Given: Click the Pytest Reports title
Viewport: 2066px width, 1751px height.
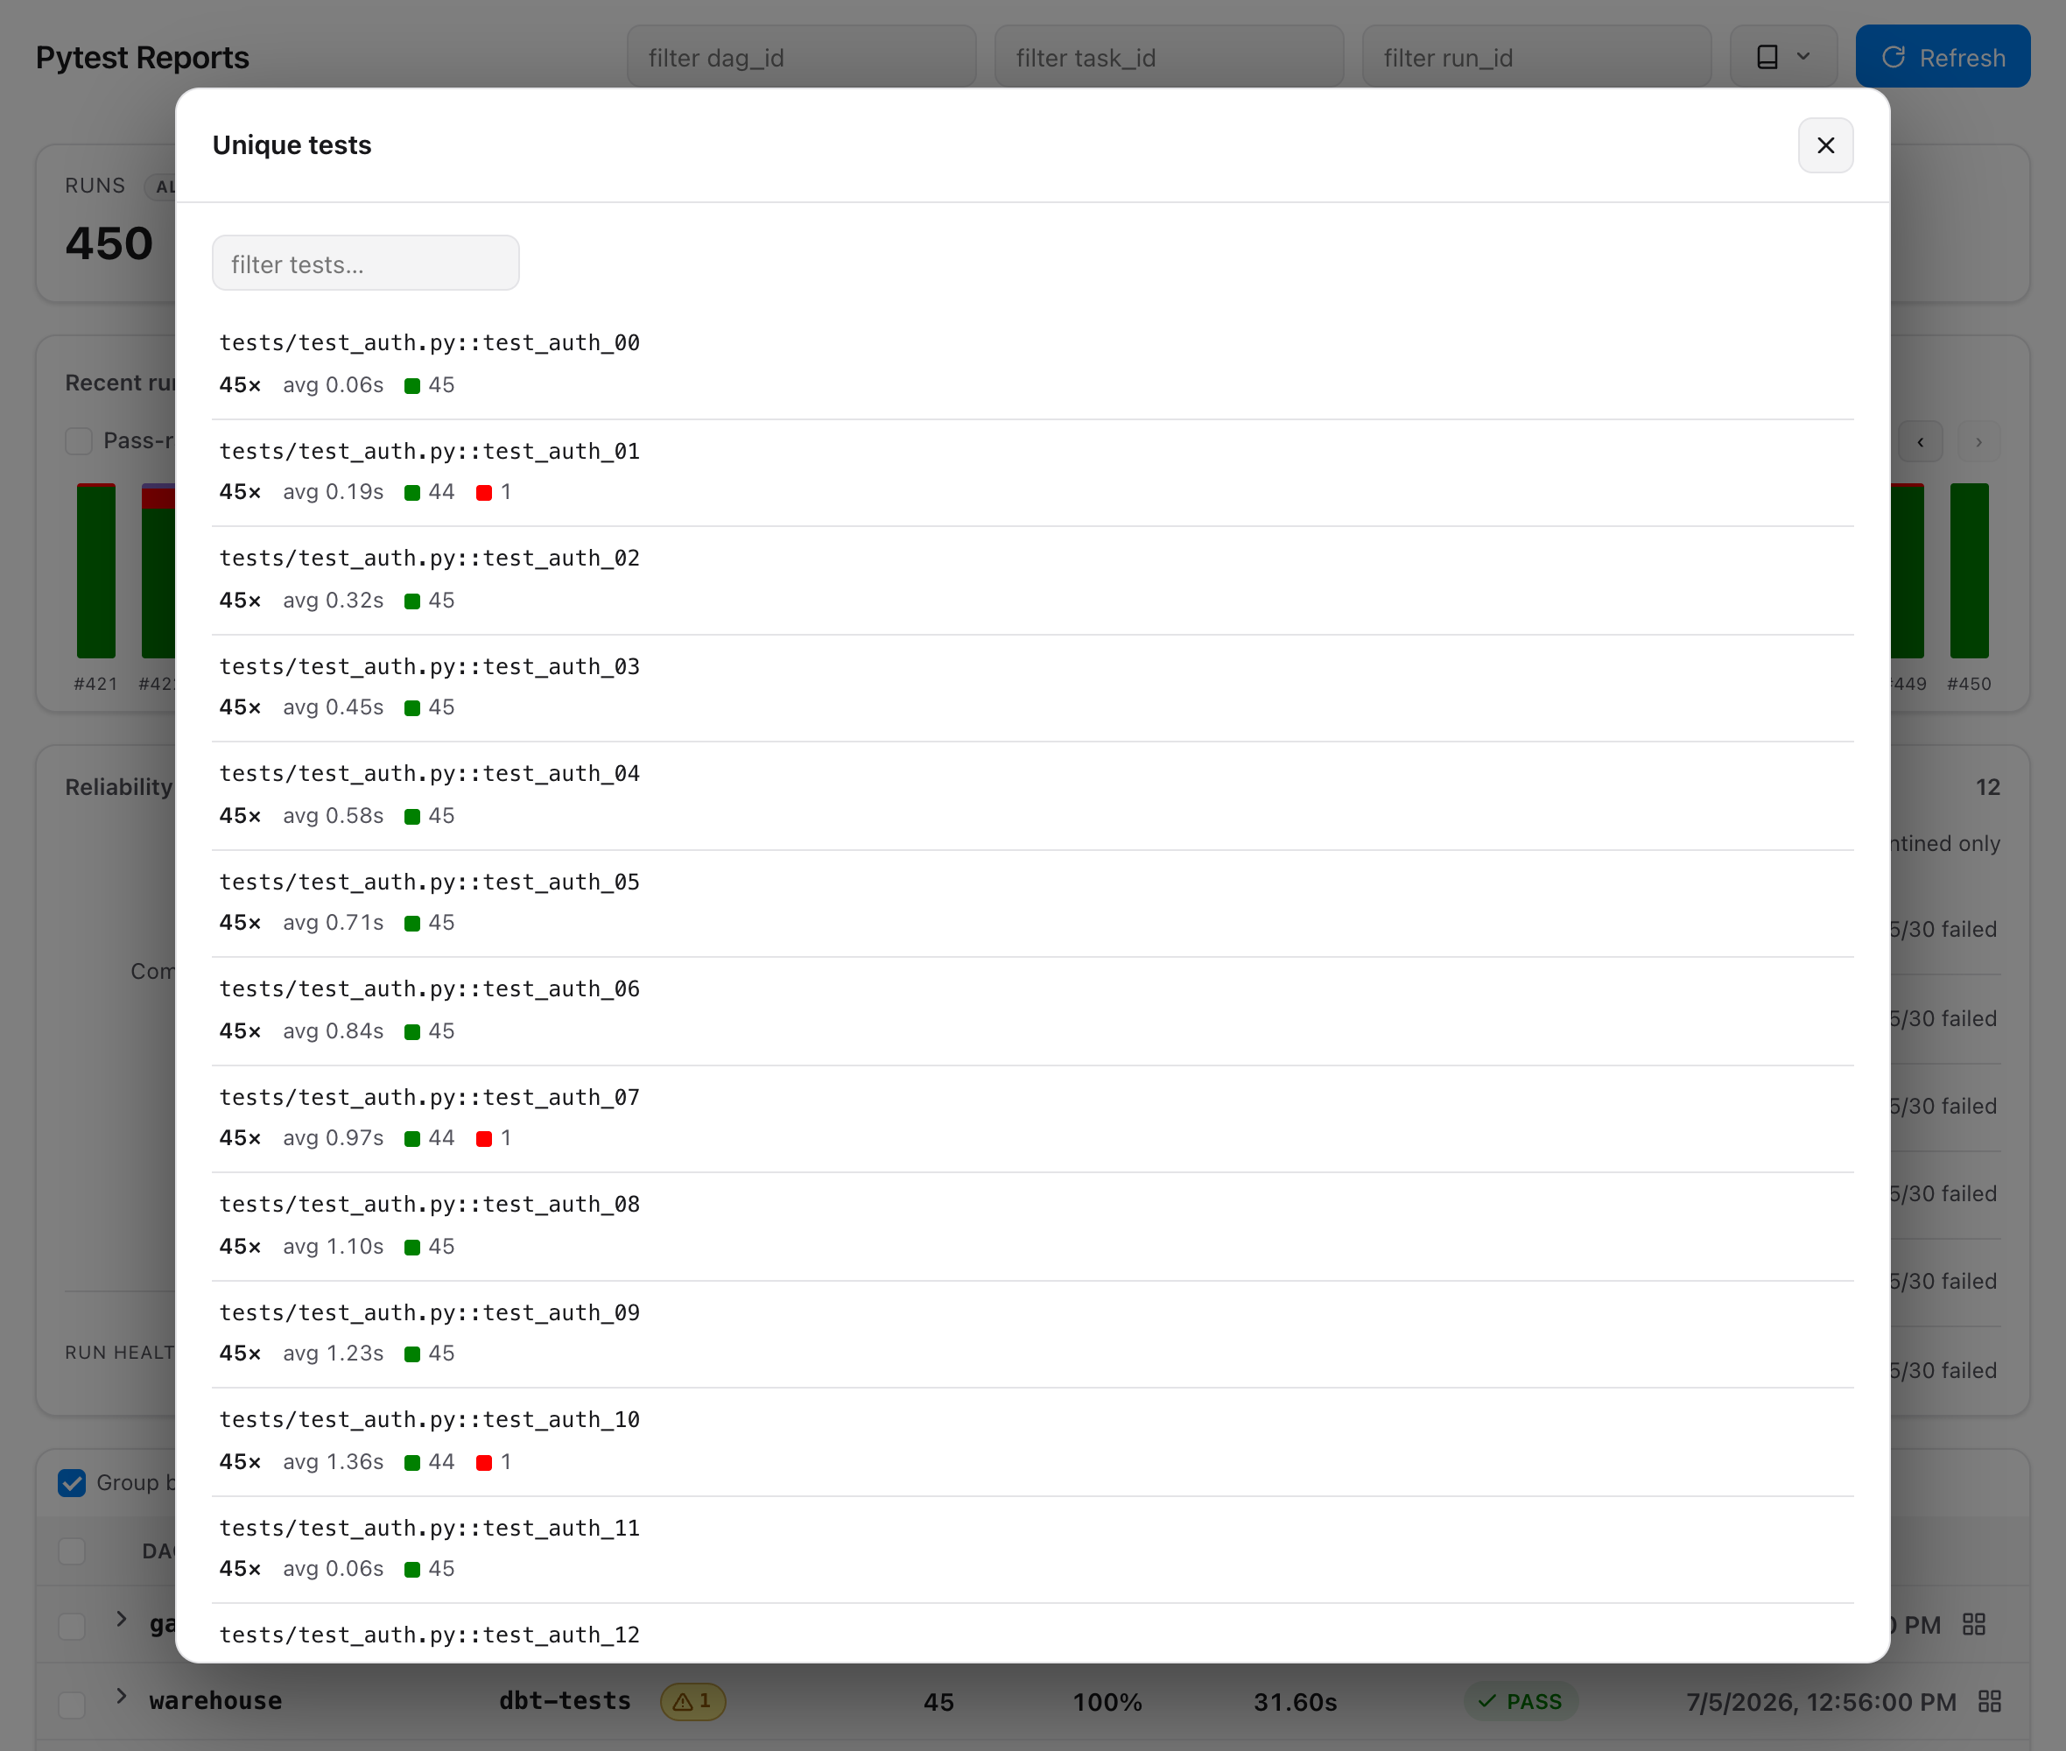Looking at the screenshot, I should tap(142, 58).
